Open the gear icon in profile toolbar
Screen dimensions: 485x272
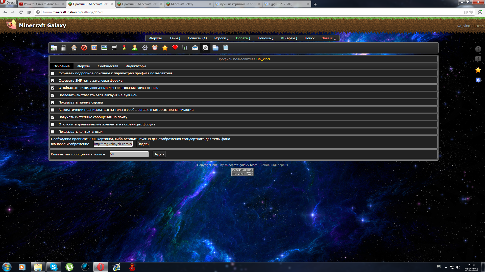coord(145,48)
